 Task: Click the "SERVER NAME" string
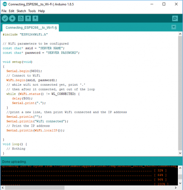tap(50, 48)
